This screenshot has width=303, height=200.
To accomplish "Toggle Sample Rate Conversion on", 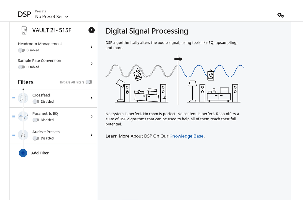I will (x=22, y=67).
